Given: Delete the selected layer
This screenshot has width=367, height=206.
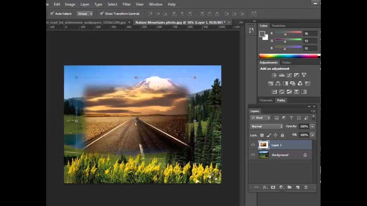Looking at the screenshot, I should click(x=306, y=187).
